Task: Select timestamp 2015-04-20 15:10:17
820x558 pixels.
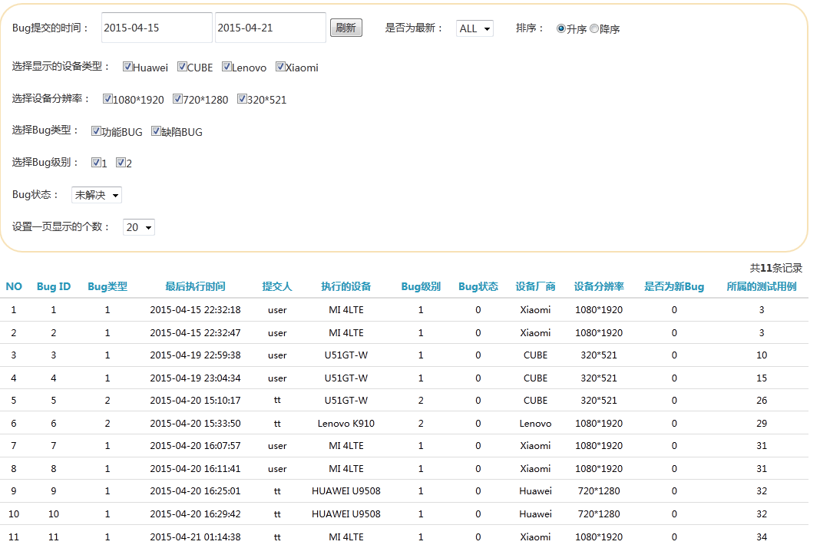Action: pos(195,401)
